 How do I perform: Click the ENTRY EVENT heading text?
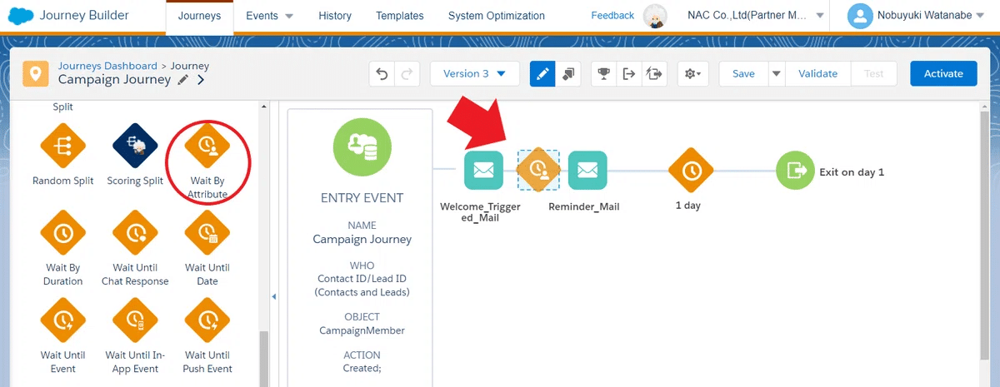(362, 198)
